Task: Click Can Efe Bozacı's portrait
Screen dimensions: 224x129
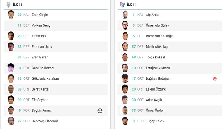Action: [x=11, y=68]
